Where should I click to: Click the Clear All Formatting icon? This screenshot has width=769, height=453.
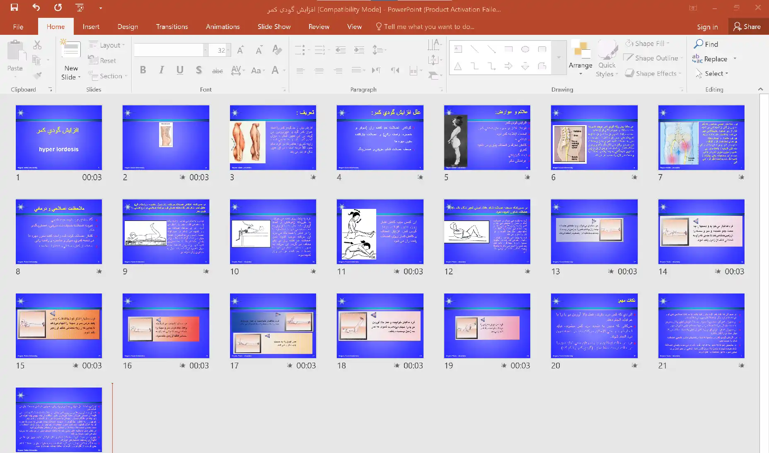pyautogui.click(x=277, y=50)
